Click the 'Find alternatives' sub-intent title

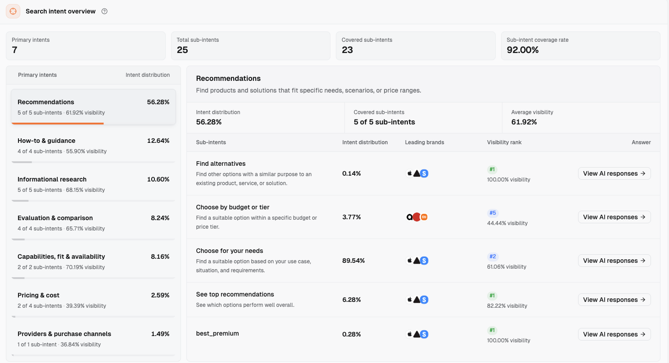coord(221,164)
